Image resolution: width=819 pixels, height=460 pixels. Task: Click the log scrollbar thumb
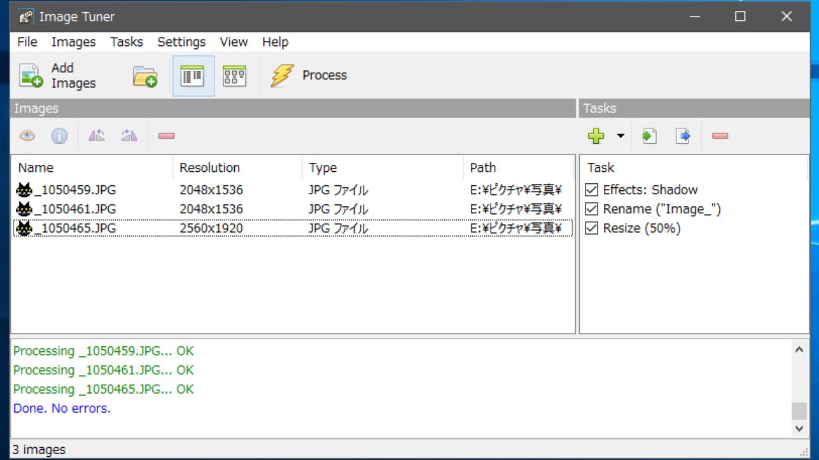pyautogui.click(x=799, y=411)
